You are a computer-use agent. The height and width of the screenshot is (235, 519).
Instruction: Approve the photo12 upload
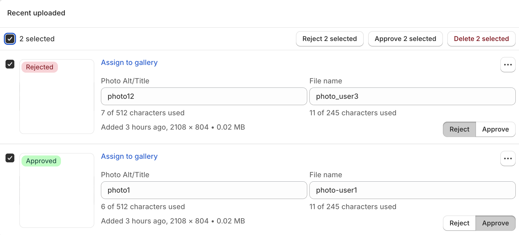[x=495, y=129]
